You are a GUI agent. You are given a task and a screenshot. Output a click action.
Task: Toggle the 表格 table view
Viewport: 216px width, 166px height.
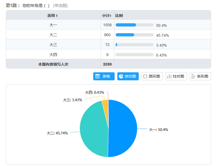point(104,76)
